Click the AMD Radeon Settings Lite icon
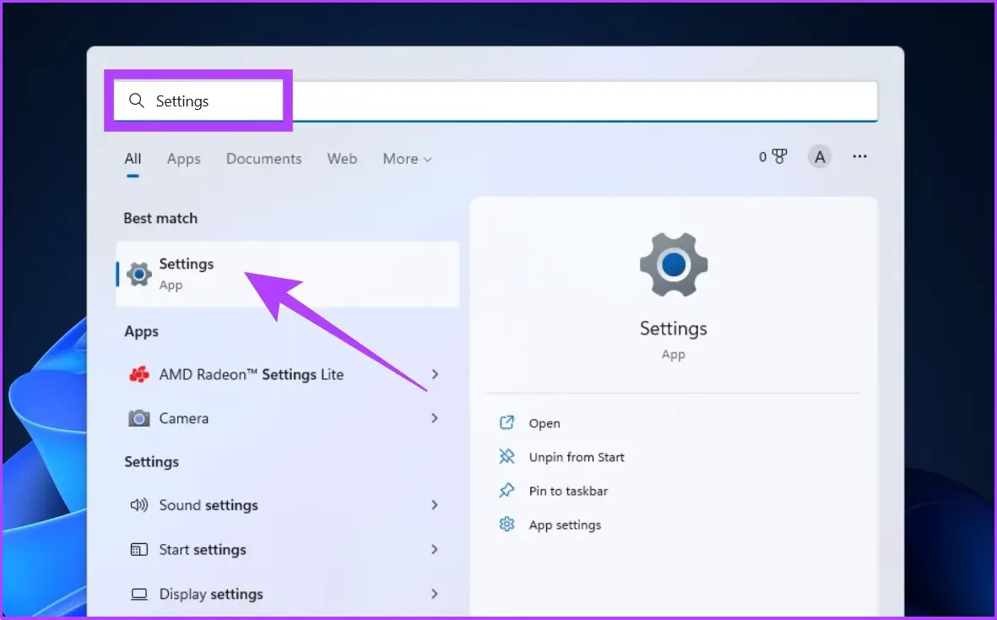The width and height of the screenshot is (997, 620). (139, 374)
